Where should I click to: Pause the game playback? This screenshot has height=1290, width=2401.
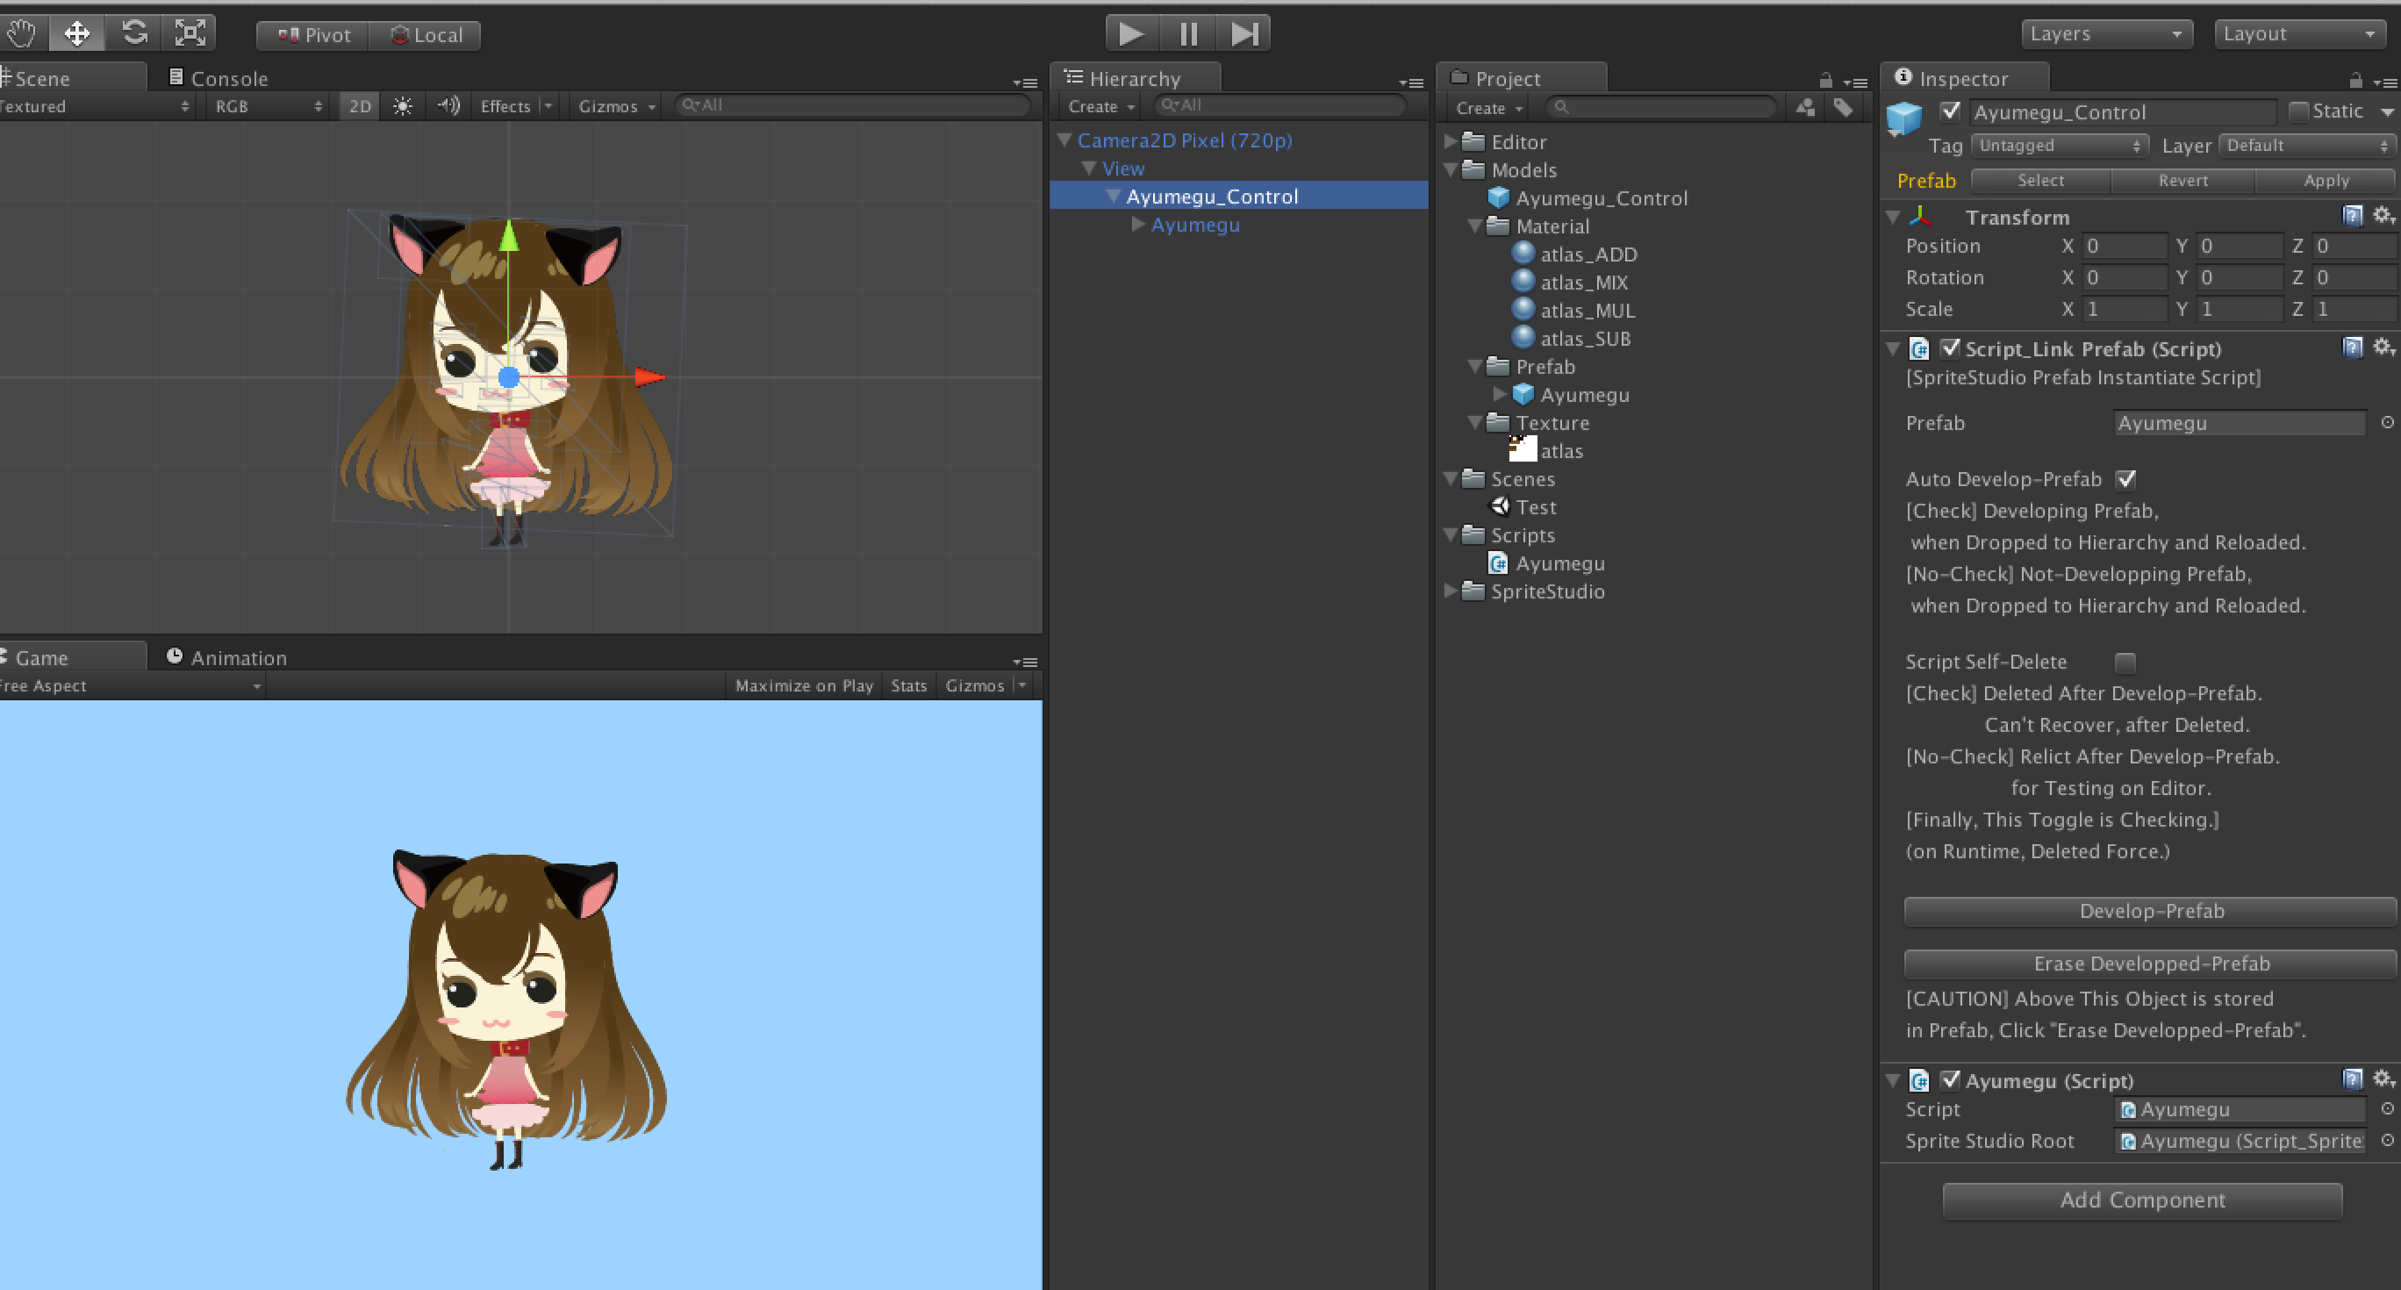[1188, 33]
